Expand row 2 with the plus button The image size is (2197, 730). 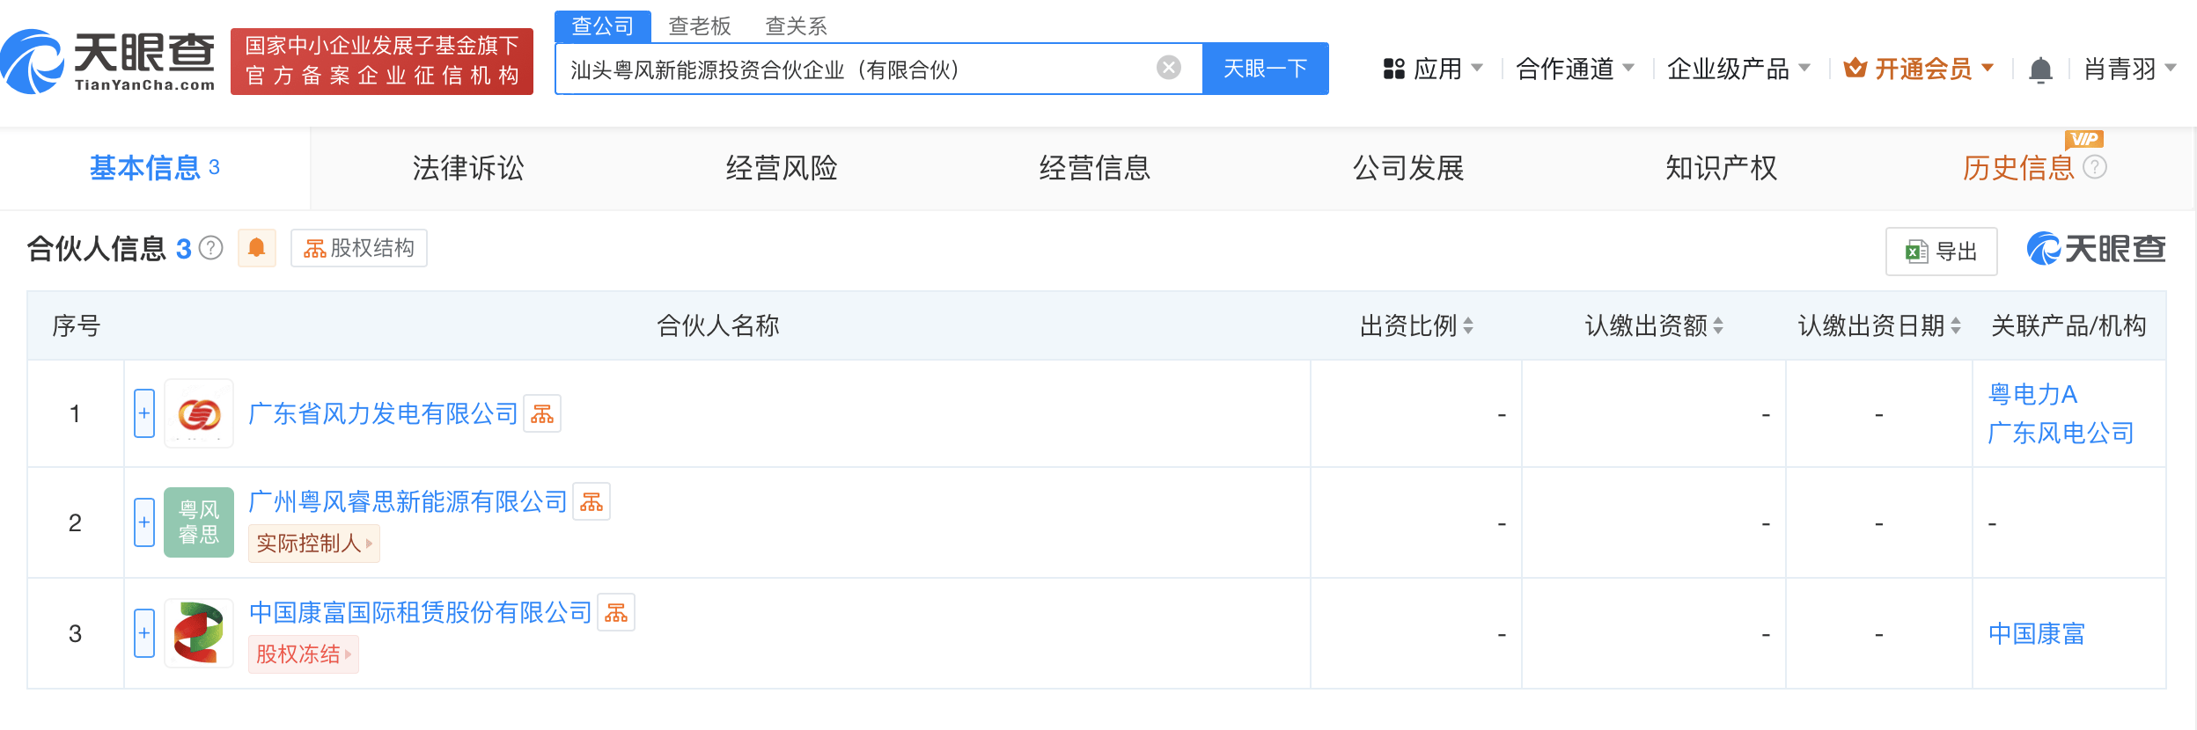pyautogui.click(x=144, y=522)
